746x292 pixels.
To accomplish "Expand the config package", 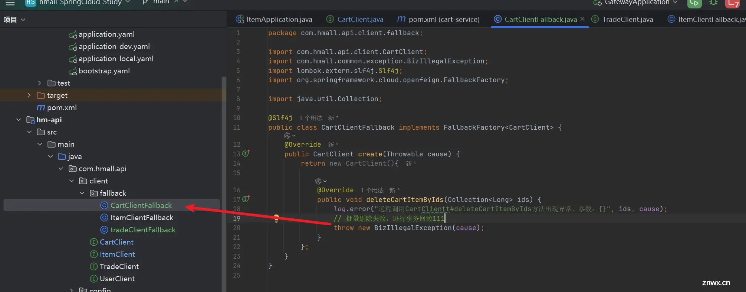I will [x=72, y=290].
